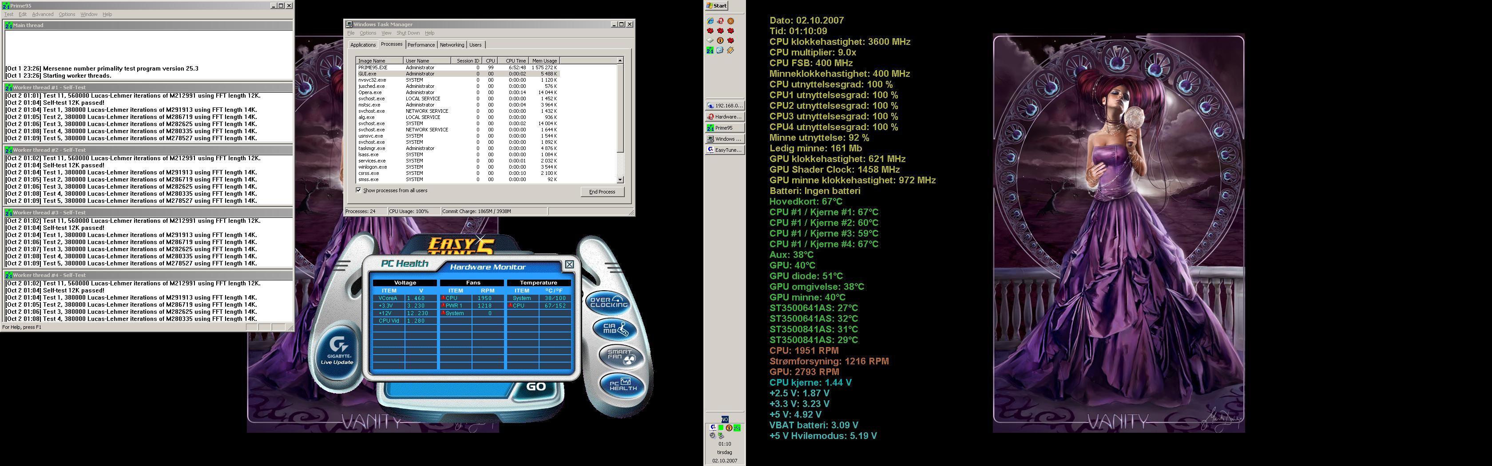Switch to the Windows Task Manager taskbar button
Viewport: 1492px width, 466px height.
[725, 139]
